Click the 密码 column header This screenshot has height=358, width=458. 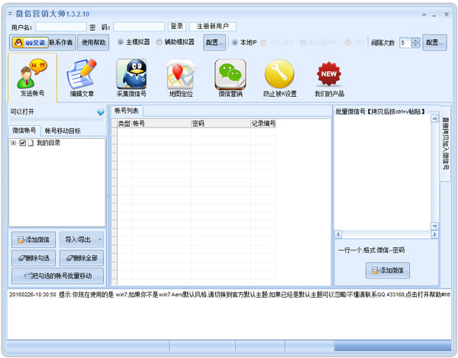coord(221,124)
